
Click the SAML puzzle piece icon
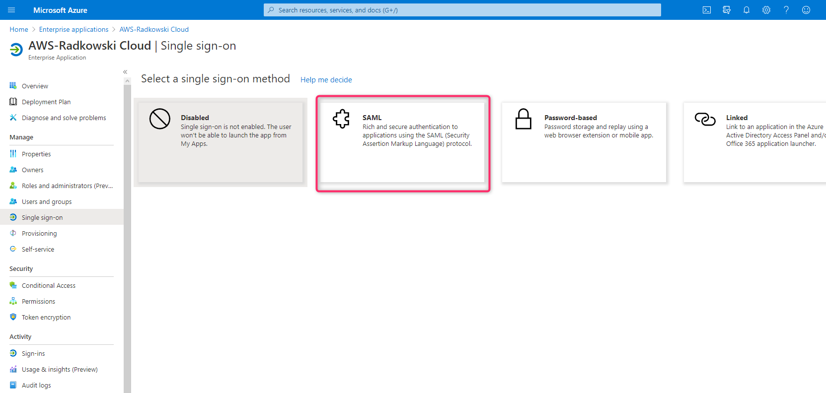(342, 119)
